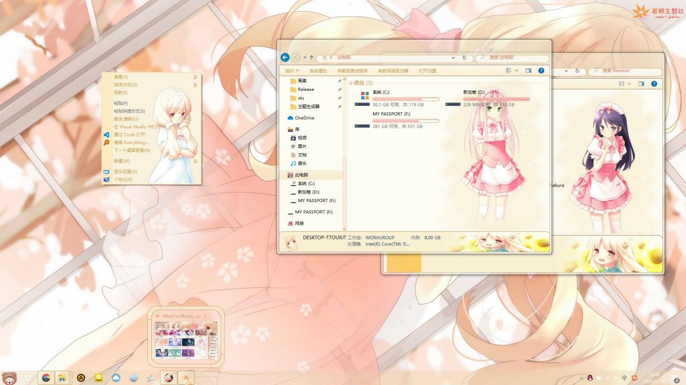Open the 组织 dropdown menu
686x385 pixels.
(292, 71)
